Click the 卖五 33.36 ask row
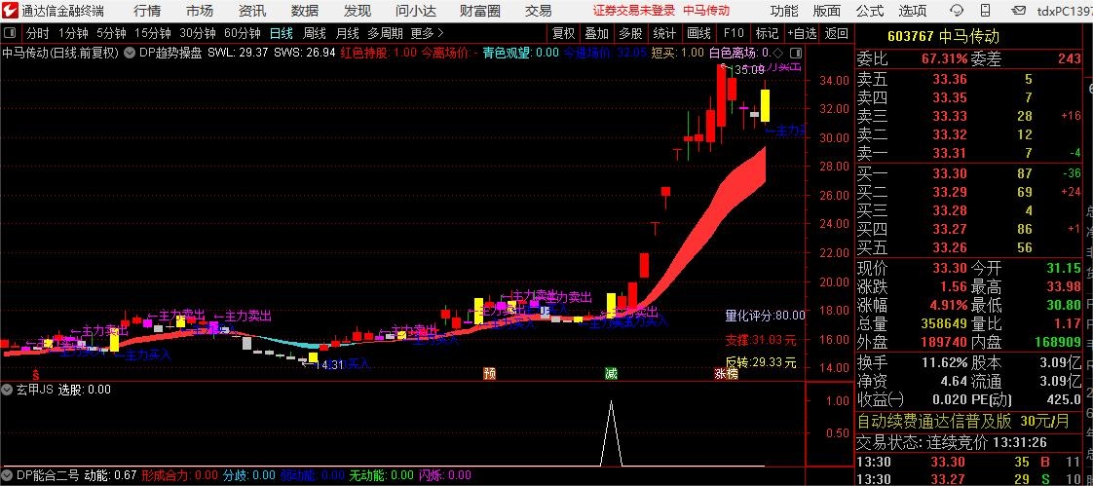Image resolution: width=1093 pixels, height=486 pixels. click(969, 79)
